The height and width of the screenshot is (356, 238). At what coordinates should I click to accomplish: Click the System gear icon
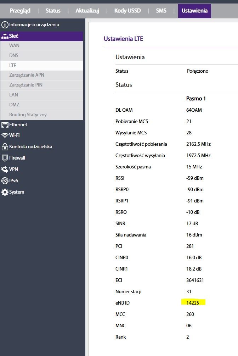pos(5,192)
